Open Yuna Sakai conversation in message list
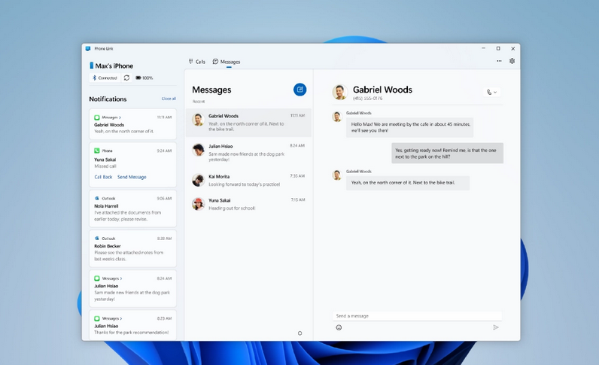Viewport: 599px width, 365px height. (x=248, y=204)
